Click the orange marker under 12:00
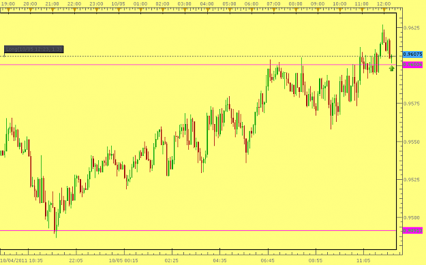Screen dimensions: 426x265 click(384, 10)
